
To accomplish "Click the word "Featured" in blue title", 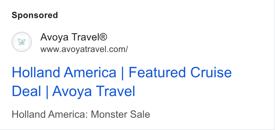I will click(x=157, y=72).
